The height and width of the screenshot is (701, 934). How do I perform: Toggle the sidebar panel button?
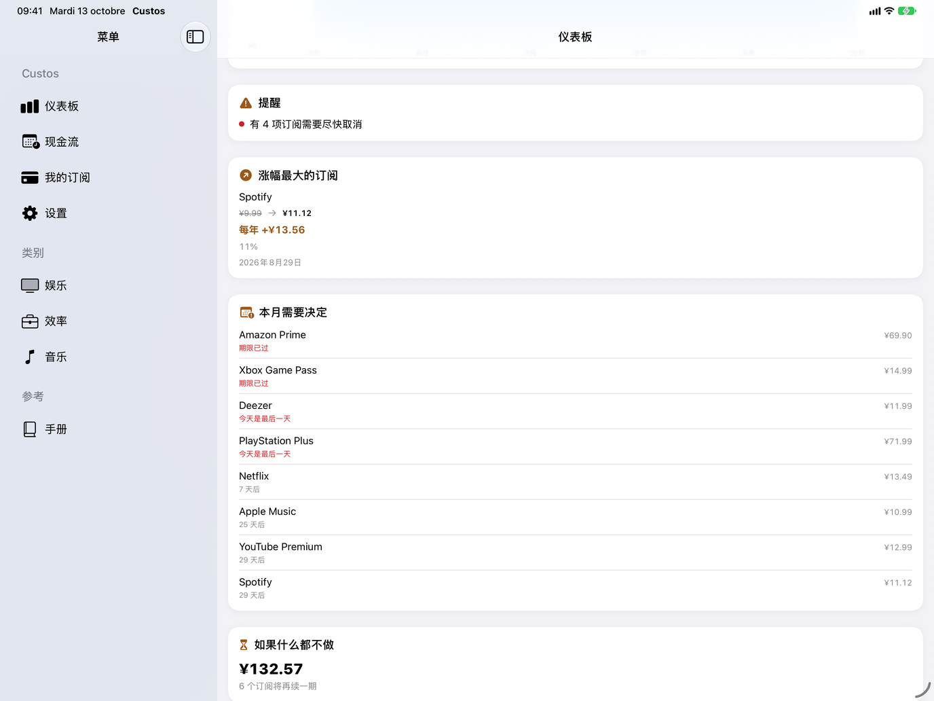click(x=195, y=37)
